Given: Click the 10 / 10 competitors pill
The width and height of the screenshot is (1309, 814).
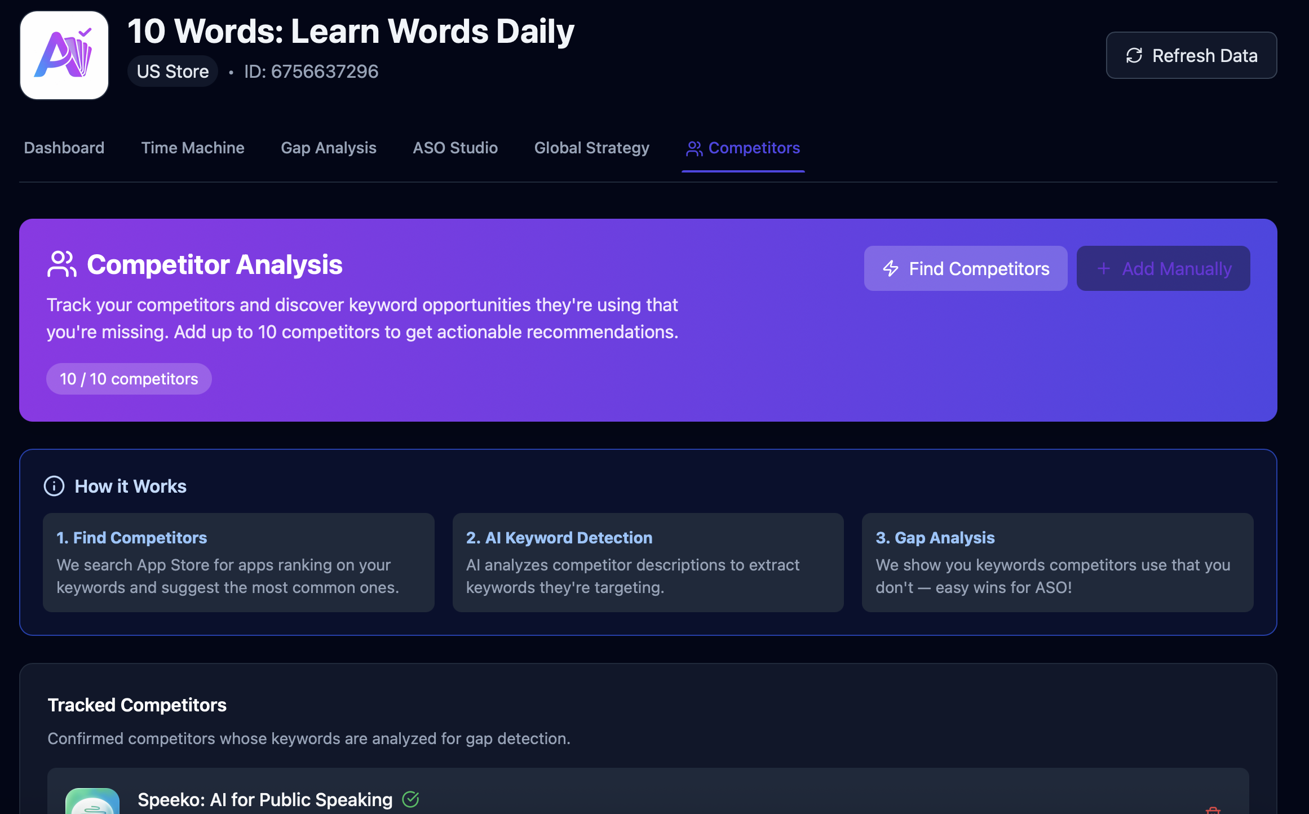Looking at the screenshot, I should point(129,379).
